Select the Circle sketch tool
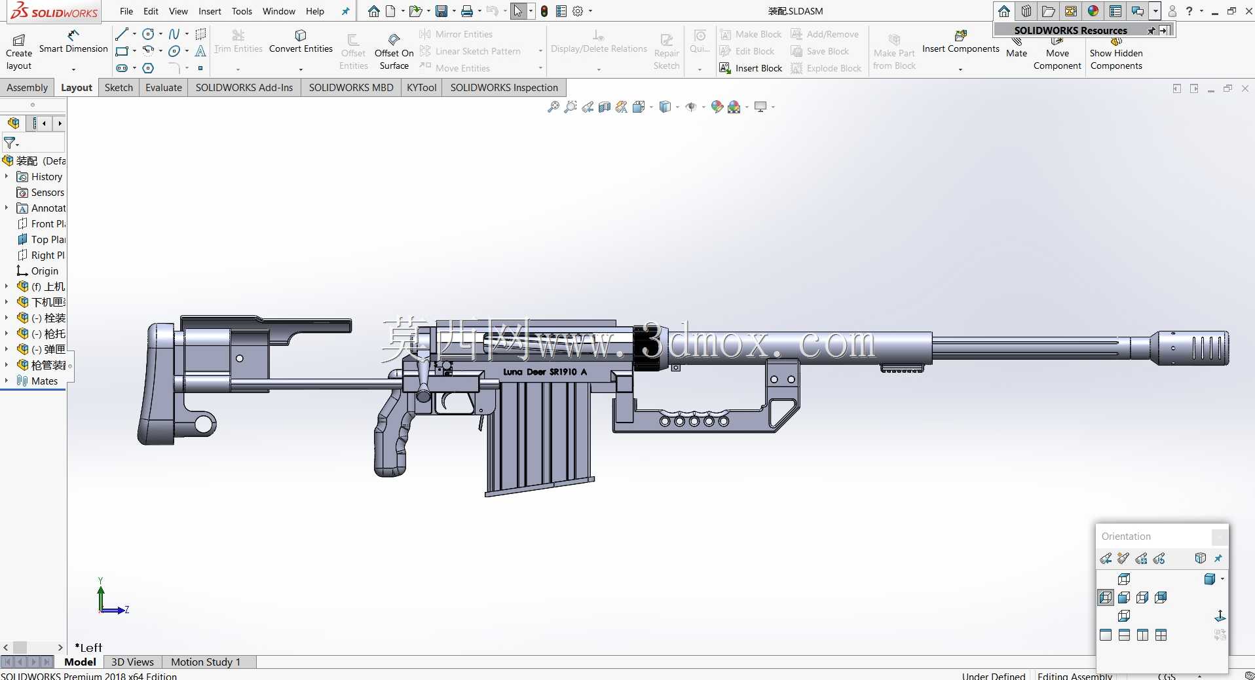Viewport: 1255px width, 680px height. (149, 34)
